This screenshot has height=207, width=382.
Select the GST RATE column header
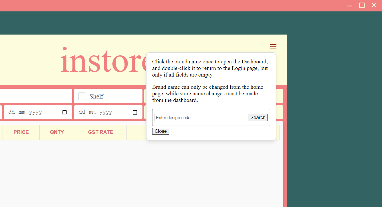(x=100, y=132)
